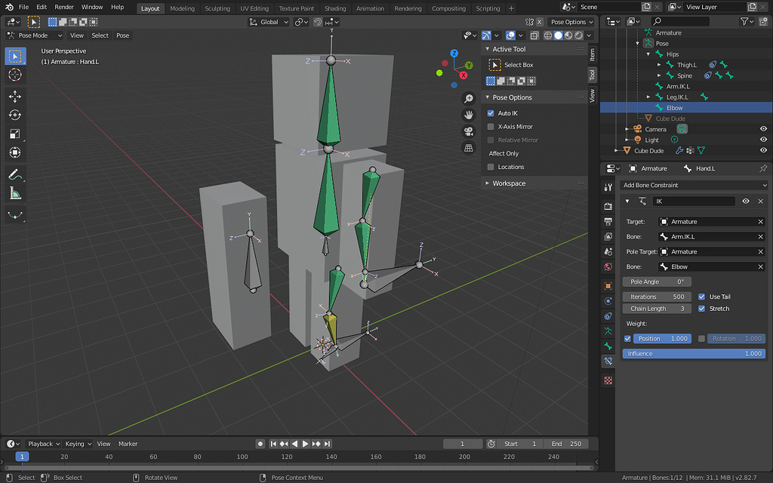Toggle the Stretch checkbox

(701, 309)
